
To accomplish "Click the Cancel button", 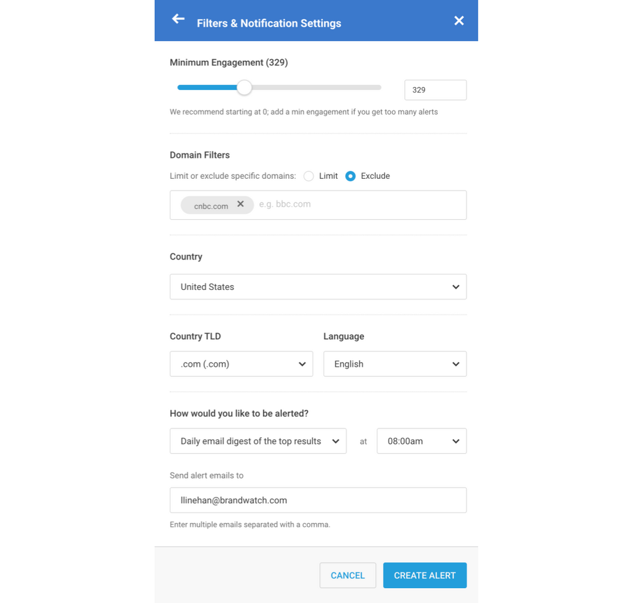I will (347, 576).
